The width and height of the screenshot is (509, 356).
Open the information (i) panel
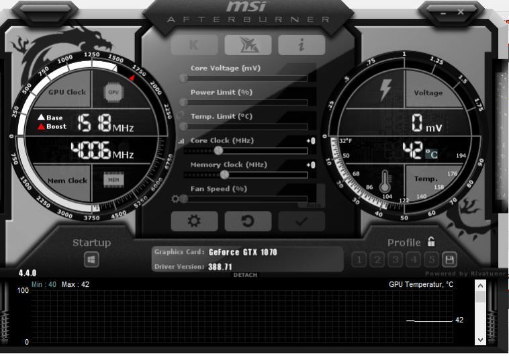302,45
